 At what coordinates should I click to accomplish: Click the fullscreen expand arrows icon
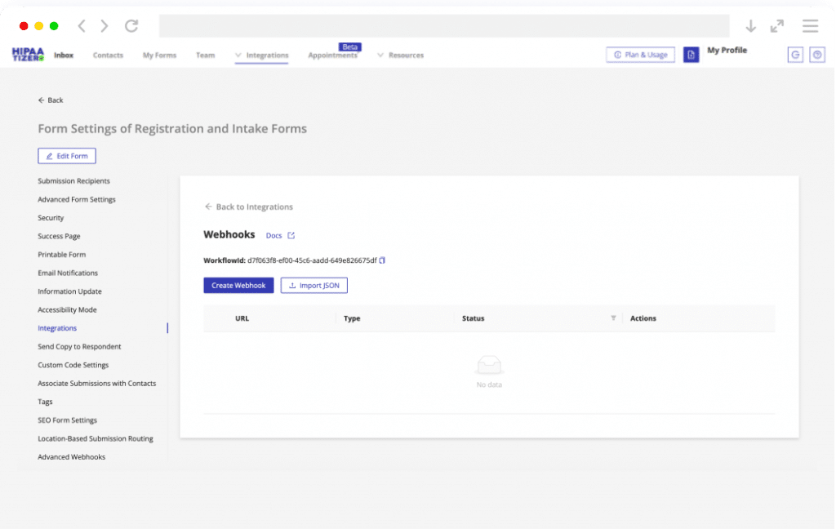[777, 25]
